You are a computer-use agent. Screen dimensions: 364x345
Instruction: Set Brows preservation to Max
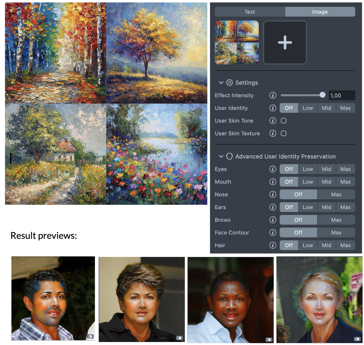(x=336, y=220)
